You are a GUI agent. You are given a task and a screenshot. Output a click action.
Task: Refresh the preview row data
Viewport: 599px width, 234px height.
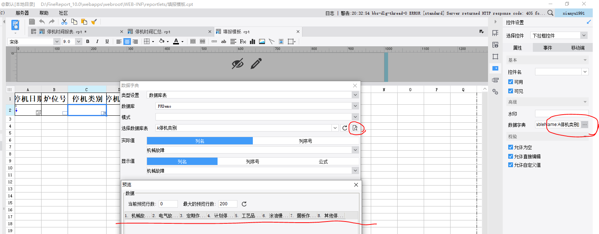pos(244,204)
